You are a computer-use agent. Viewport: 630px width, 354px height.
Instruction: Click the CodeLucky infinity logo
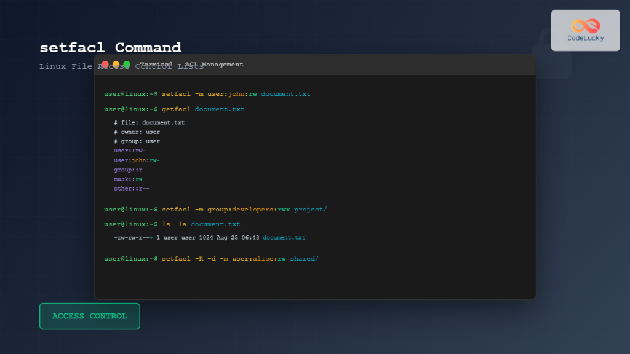[x=584, y=26]
